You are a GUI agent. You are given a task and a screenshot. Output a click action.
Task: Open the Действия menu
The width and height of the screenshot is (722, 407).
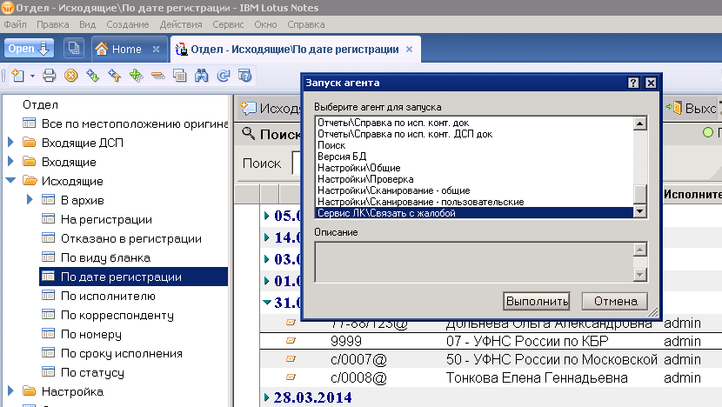coord(180,23)
